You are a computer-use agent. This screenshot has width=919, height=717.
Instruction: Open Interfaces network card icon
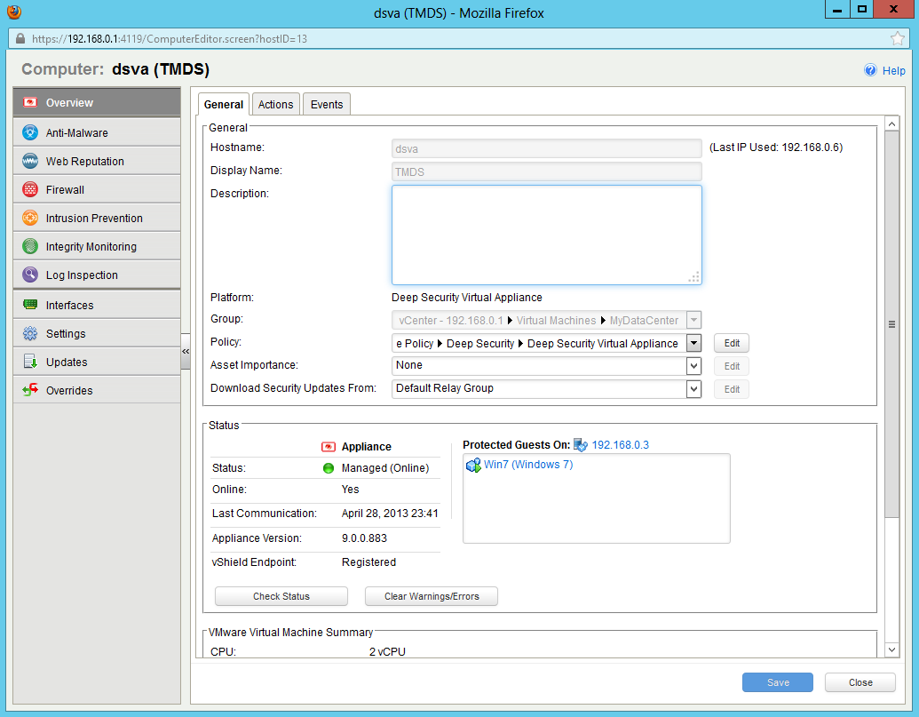[x=30, y=304]
